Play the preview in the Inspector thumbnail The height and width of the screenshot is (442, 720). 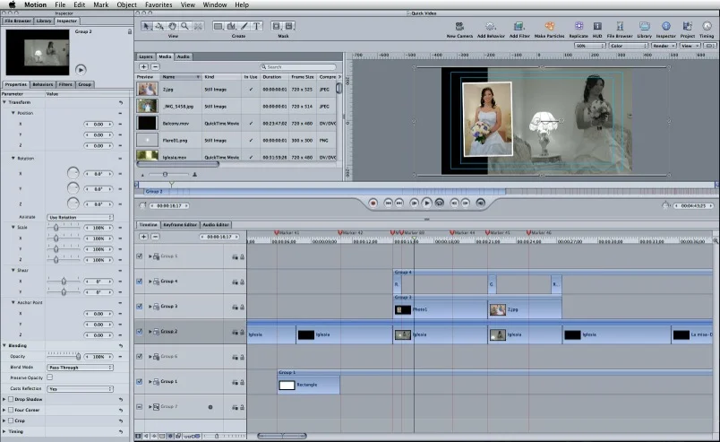(x=81, y=70)
